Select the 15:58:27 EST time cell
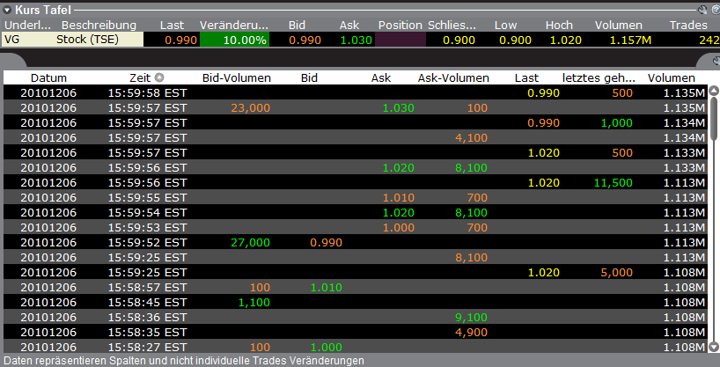 point(147,348)
